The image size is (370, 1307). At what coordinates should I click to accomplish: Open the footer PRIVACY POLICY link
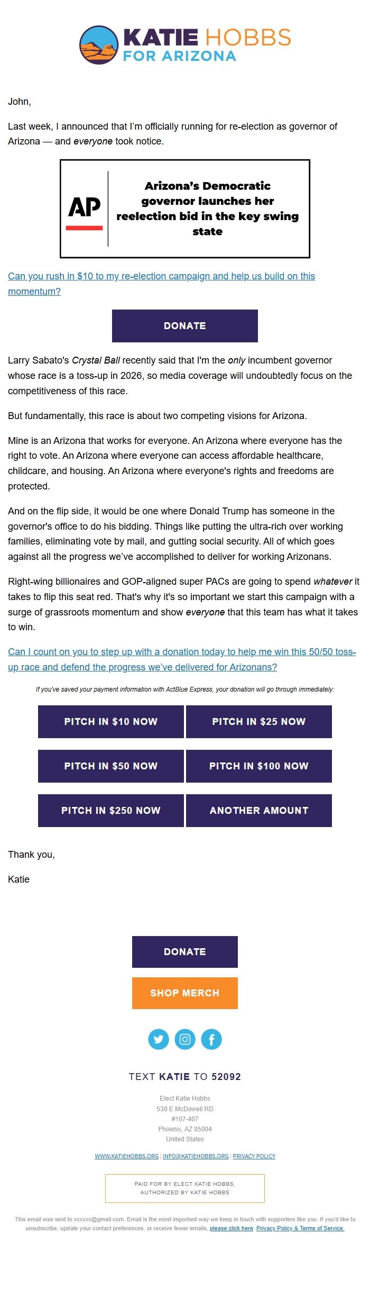(x=254, y=1156)
